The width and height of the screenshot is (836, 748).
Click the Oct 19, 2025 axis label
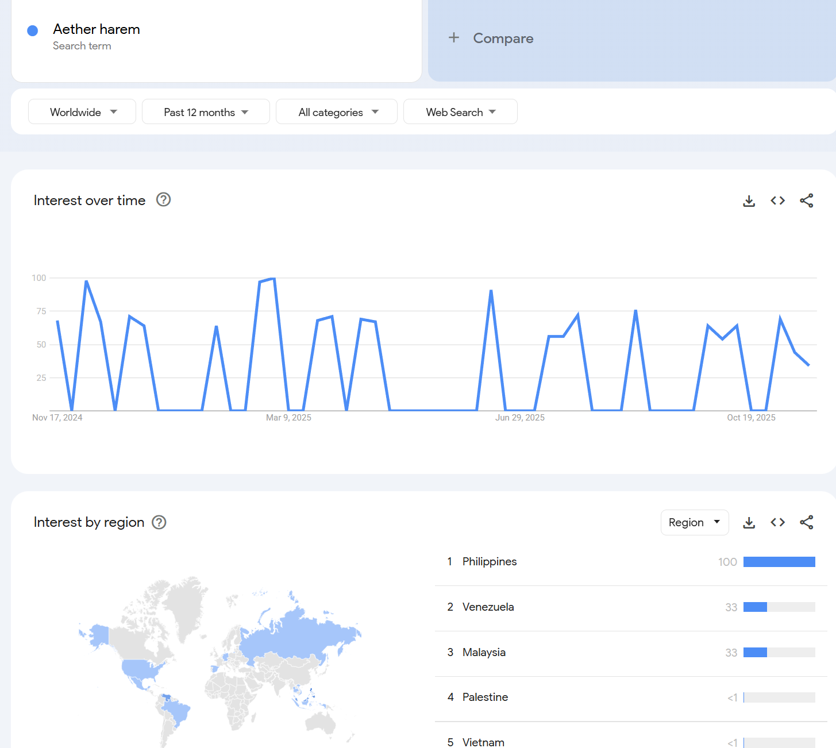(x=751, y=418)
